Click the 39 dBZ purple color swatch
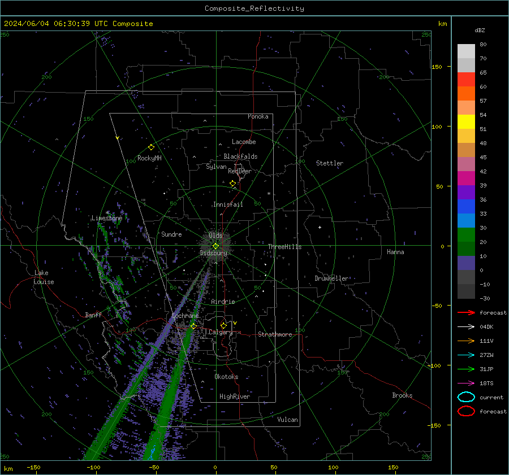This screenshot has height=475, width=509. point(466,192)
